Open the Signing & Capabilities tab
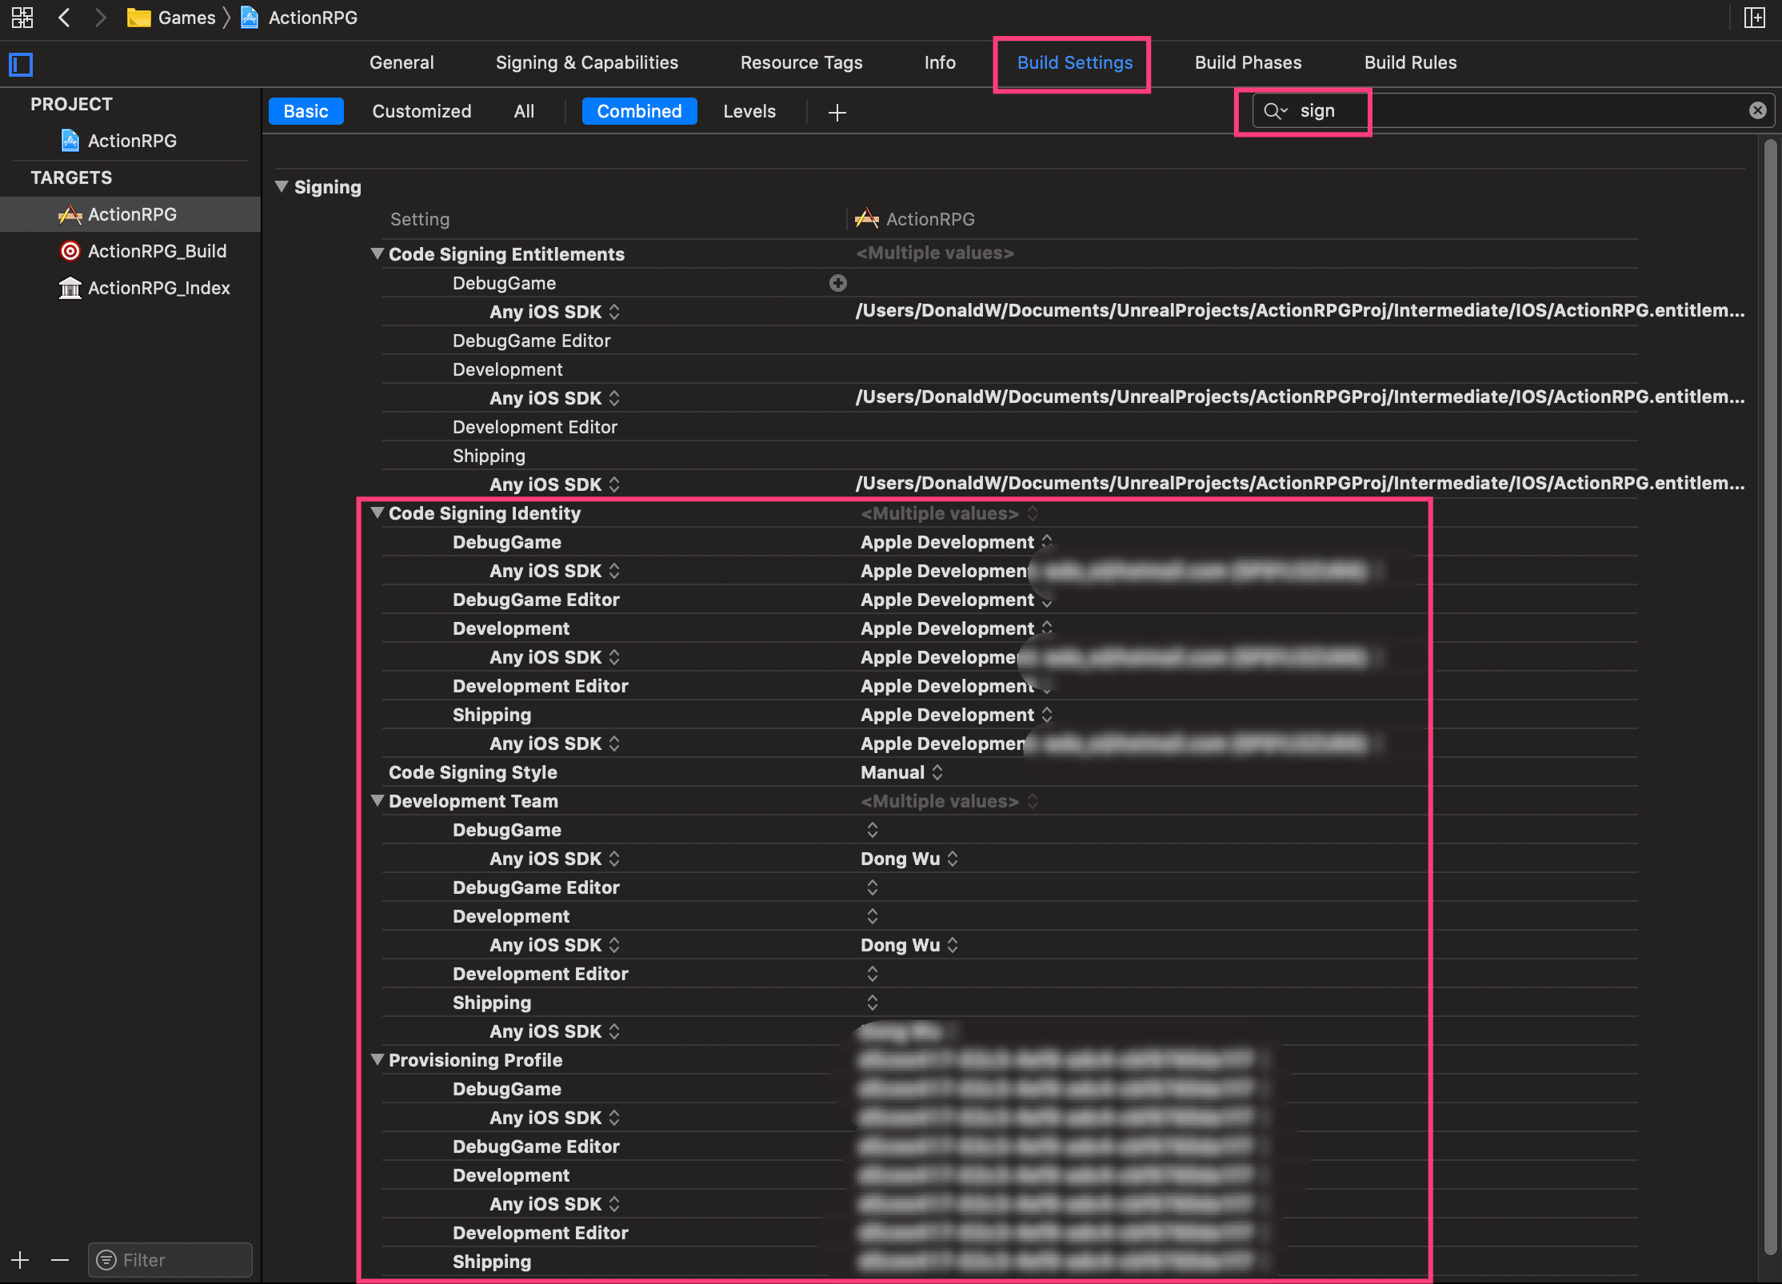 coord(586,62)
